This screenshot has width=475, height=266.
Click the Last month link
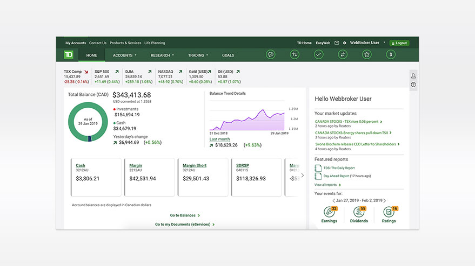(x=219, y=139)
